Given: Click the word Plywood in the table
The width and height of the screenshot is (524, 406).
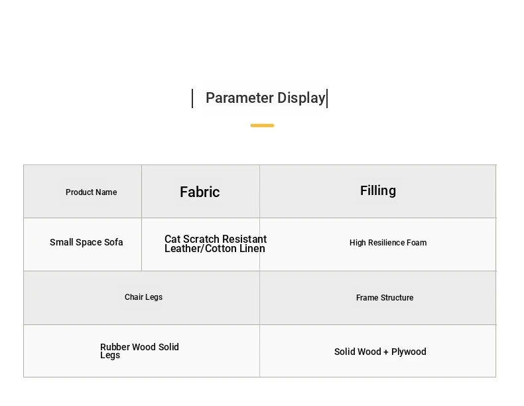Looking at the screenshot, I should (409, 352).
